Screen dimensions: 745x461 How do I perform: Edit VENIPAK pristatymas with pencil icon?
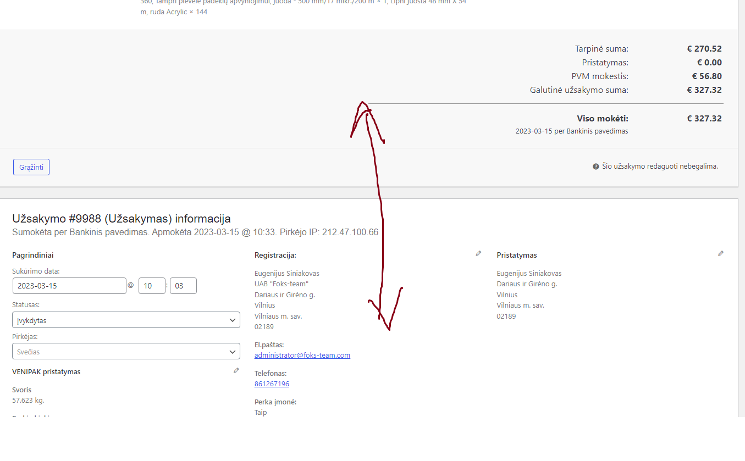236,370
